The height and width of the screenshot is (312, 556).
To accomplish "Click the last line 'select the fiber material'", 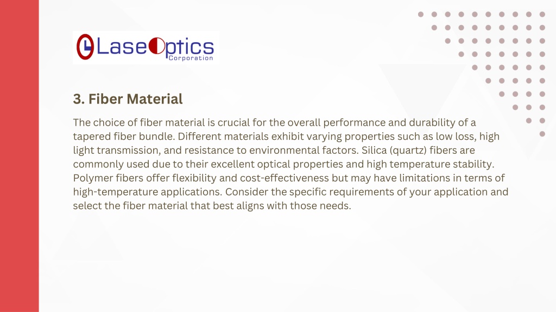I will pos(212,205).
